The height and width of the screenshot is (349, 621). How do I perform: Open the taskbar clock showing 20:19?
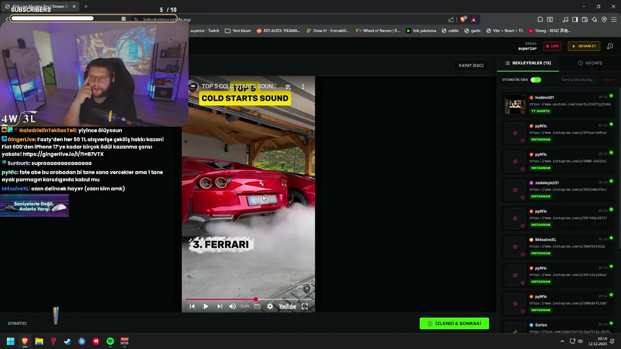tap(597, 341)
